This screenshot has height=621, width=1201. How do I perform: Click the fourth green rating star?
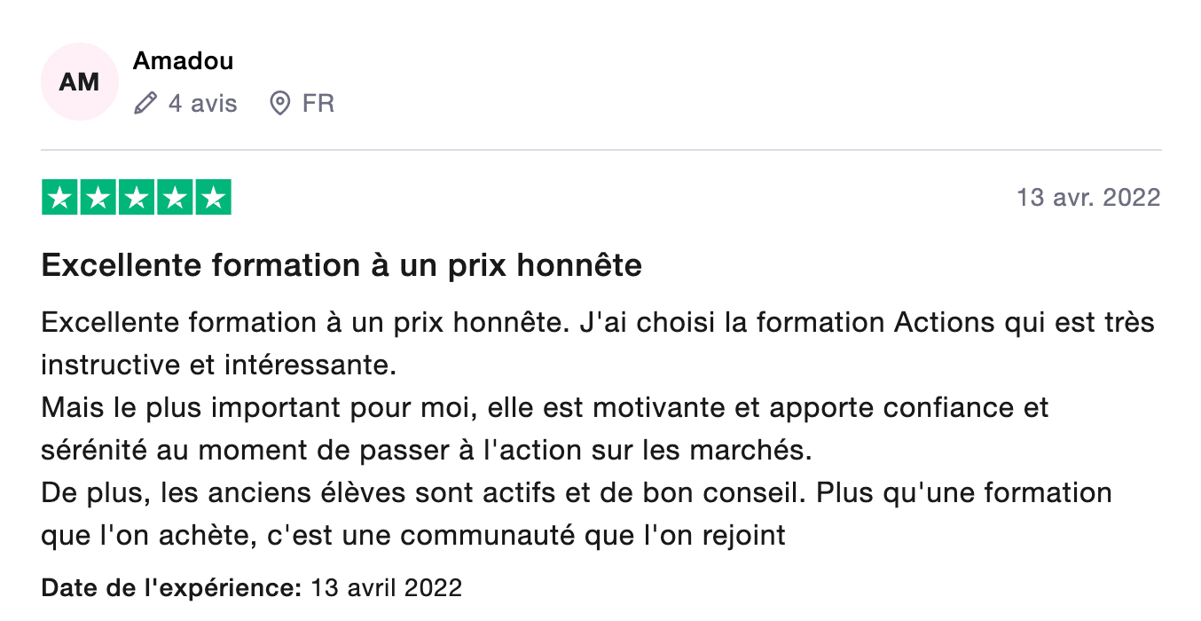coord(175,197)
